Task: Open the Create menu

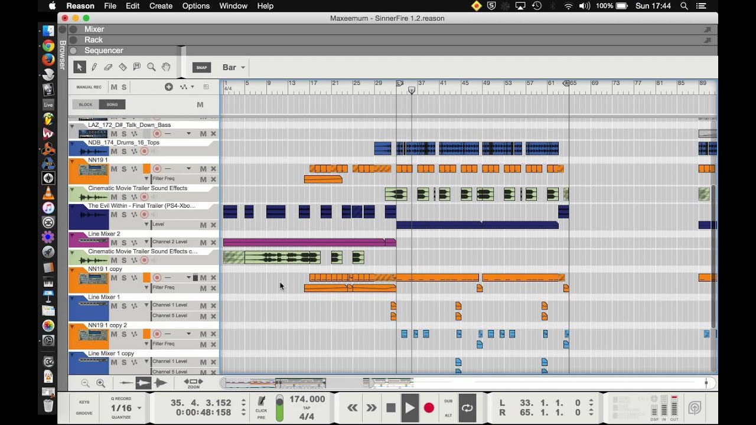Action: pos(161,6)
